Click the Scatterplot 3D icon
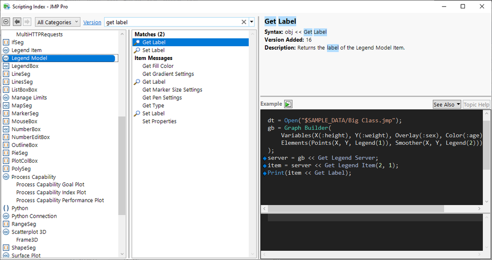The height and width of the screenshot is (260, 492). (6, 232)
